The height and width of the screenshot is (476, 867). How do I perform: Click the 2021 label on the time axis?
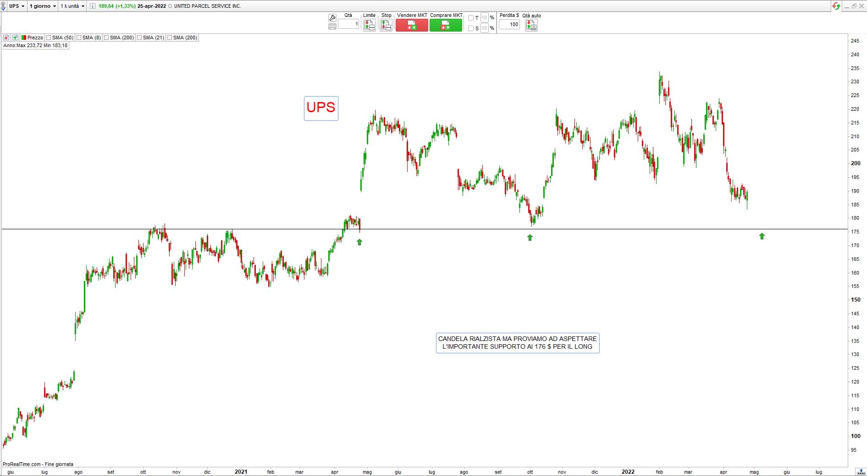[x=241, y=472]
